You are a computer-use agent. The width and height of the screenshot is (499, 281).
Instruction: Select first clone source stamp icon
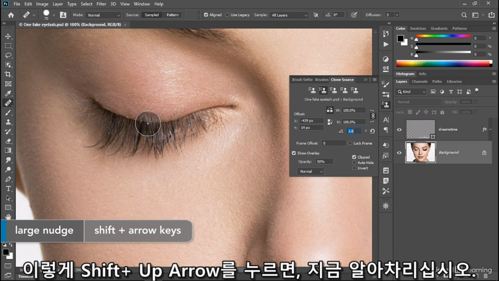coord(312,90)
